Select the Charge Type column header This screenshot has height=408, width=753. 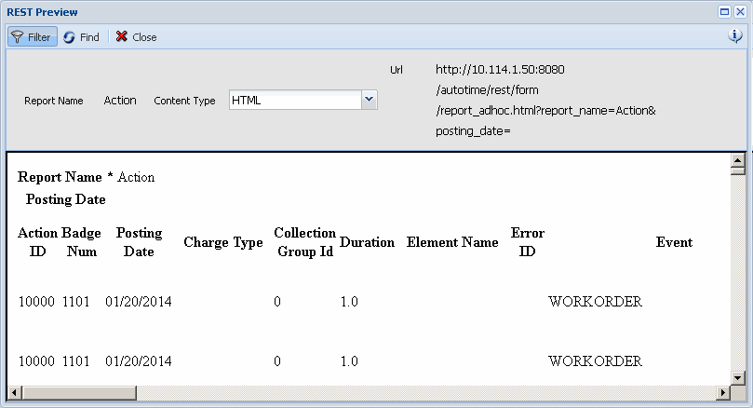pos(223,242)
